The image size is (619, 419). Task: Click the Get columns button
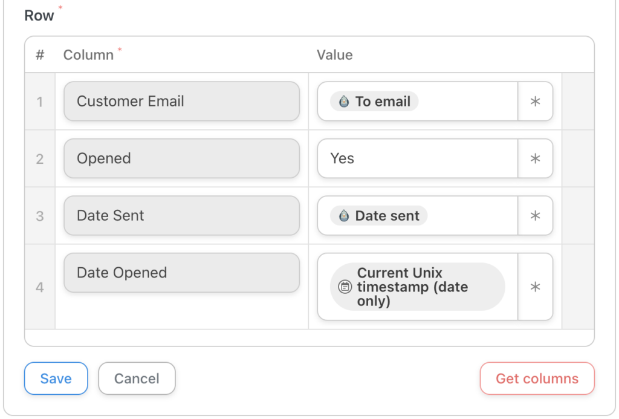pos(537,378)
